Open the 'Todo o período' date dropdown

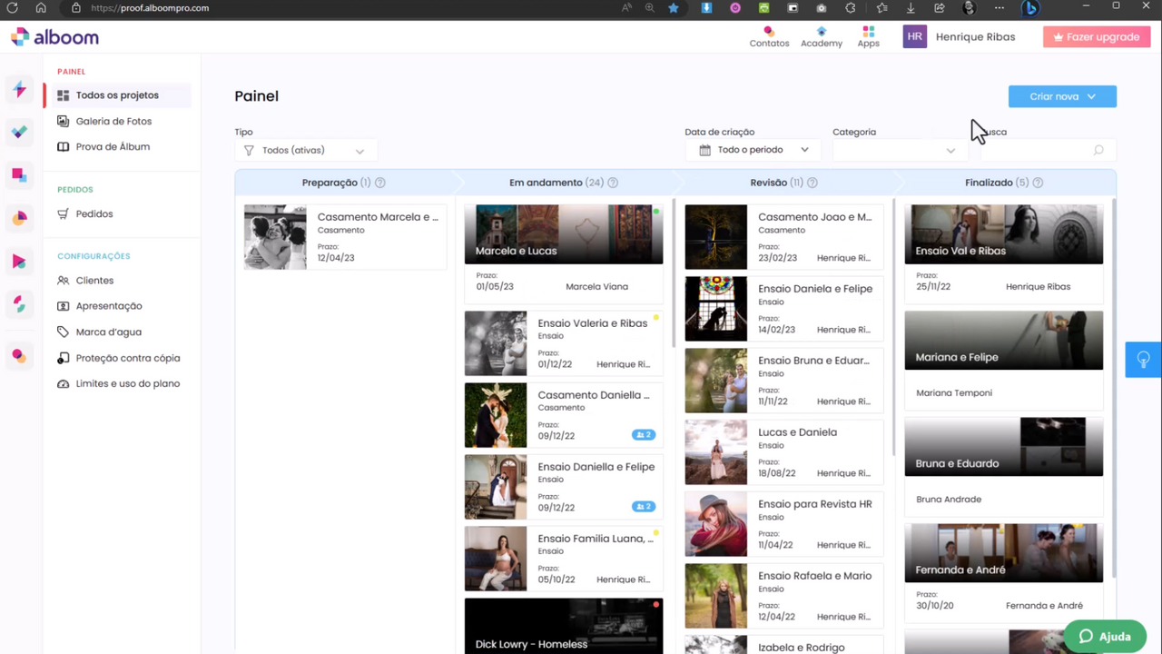[753, 150]
